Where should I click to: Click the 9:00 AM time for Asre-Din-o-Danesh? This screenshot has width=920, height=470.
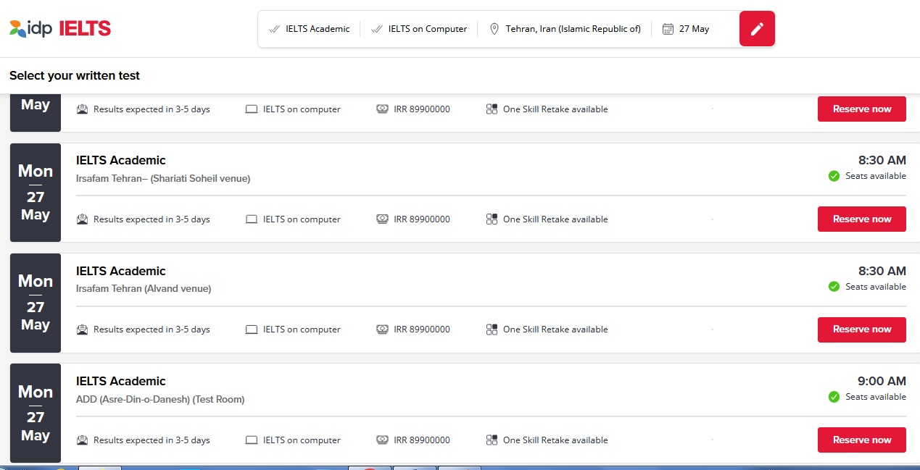point(882,381)
